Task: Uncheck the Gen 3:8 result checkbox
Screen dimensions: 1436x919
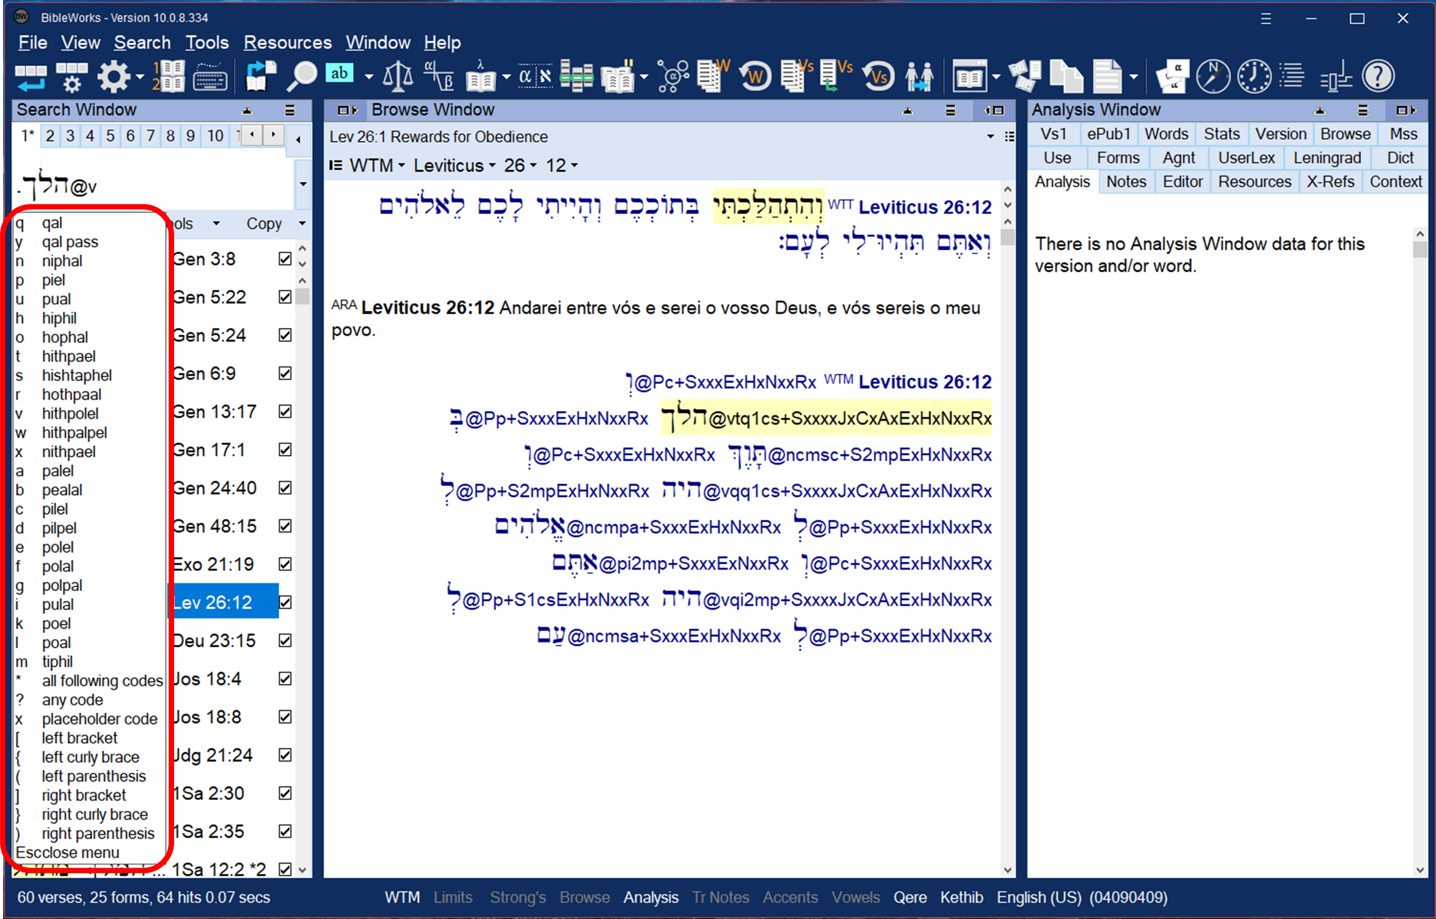Action: coord(285,259)
